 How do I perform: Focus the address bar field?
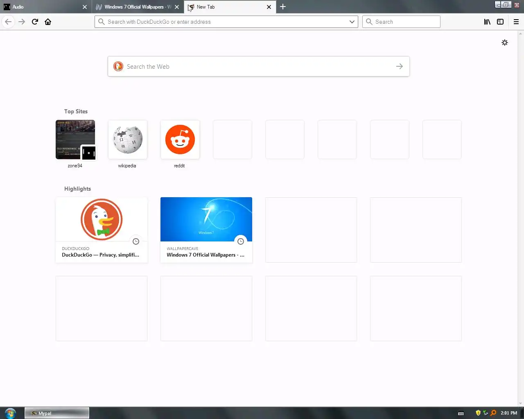tap(226, 22)
